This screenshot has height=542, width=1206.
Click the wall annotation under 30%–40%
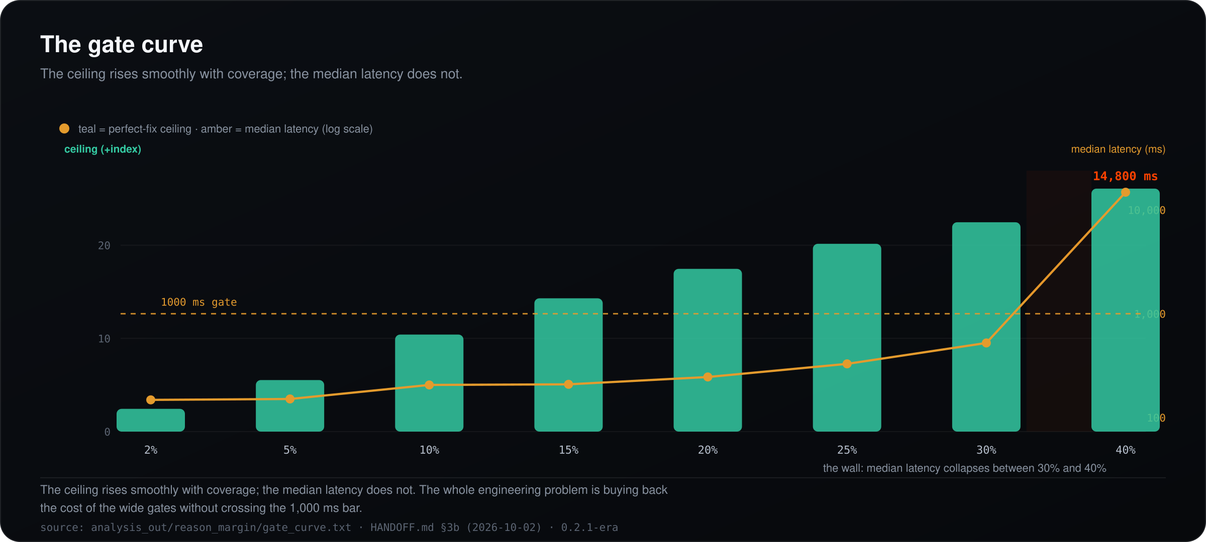point(964,468)
